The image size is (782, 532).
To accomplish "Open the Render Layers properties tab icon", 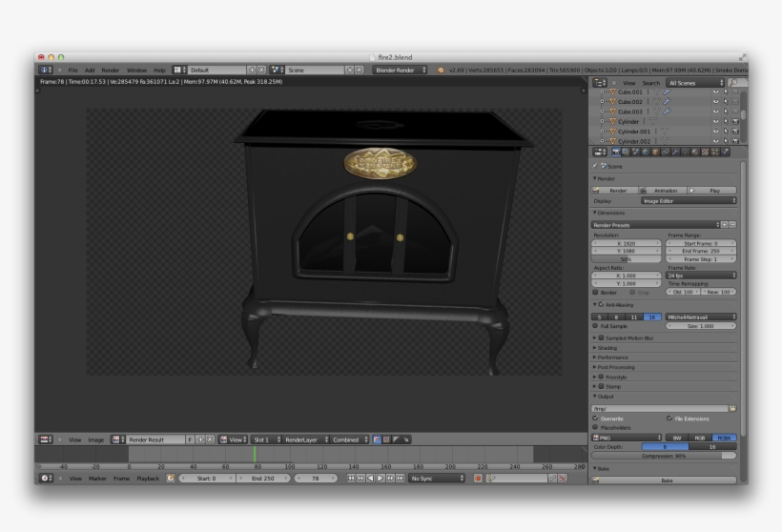I will (x=626, y=153).
